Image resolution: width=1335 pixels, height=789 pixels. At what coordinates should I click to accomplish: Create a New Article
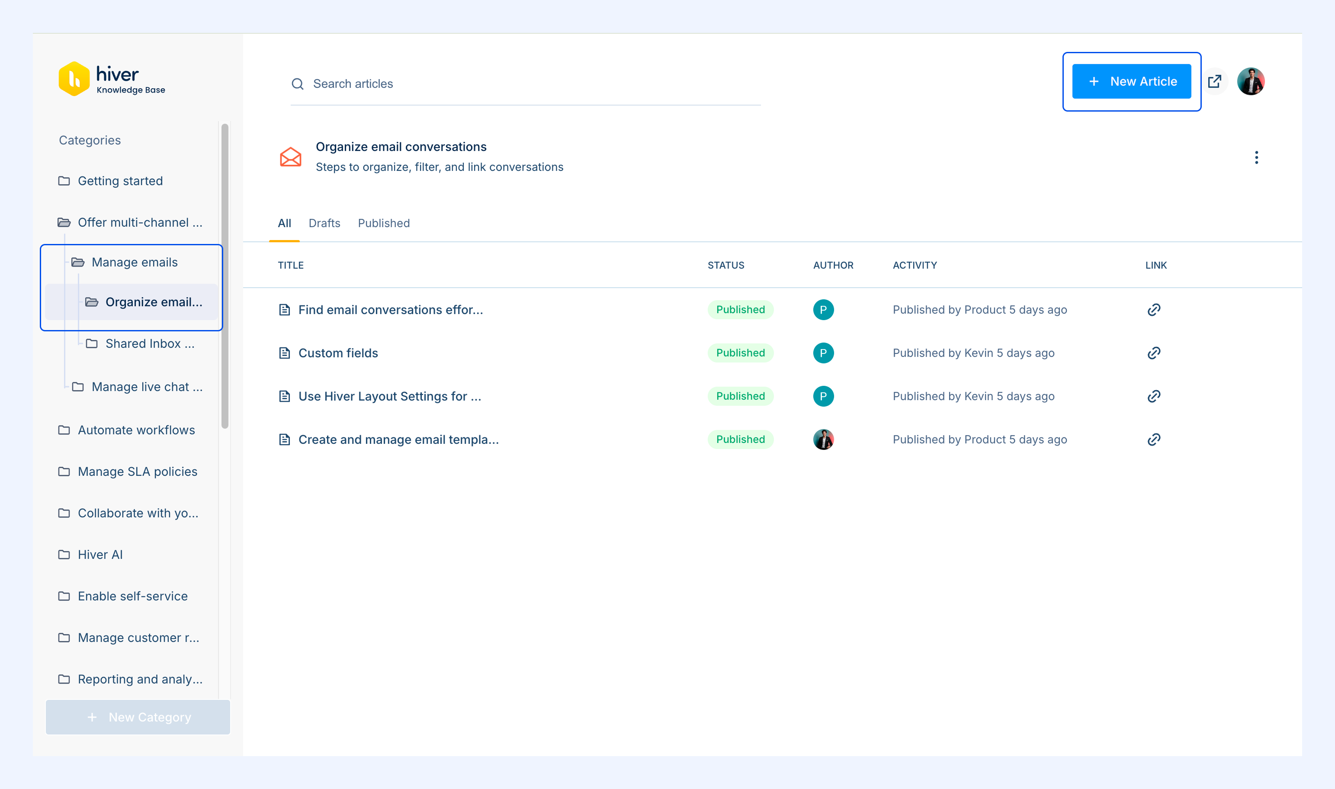[1131, 81]
